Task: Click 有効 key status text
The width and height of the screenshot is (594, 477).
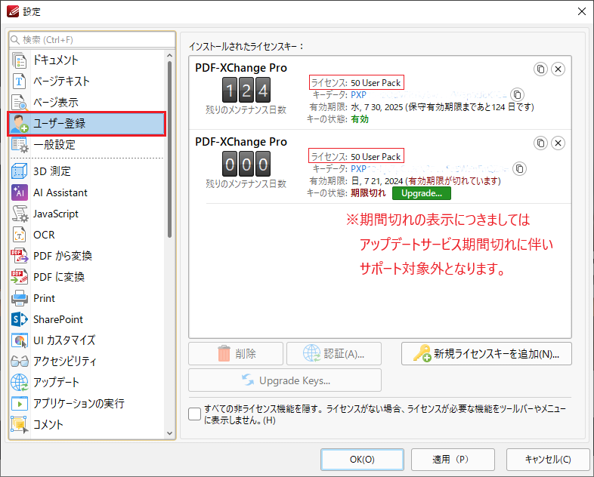Action: [x=360, y=119]
